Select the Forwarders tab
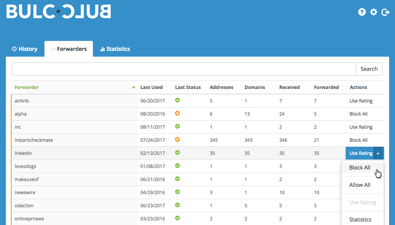395x225 pixels. [69, 49]
